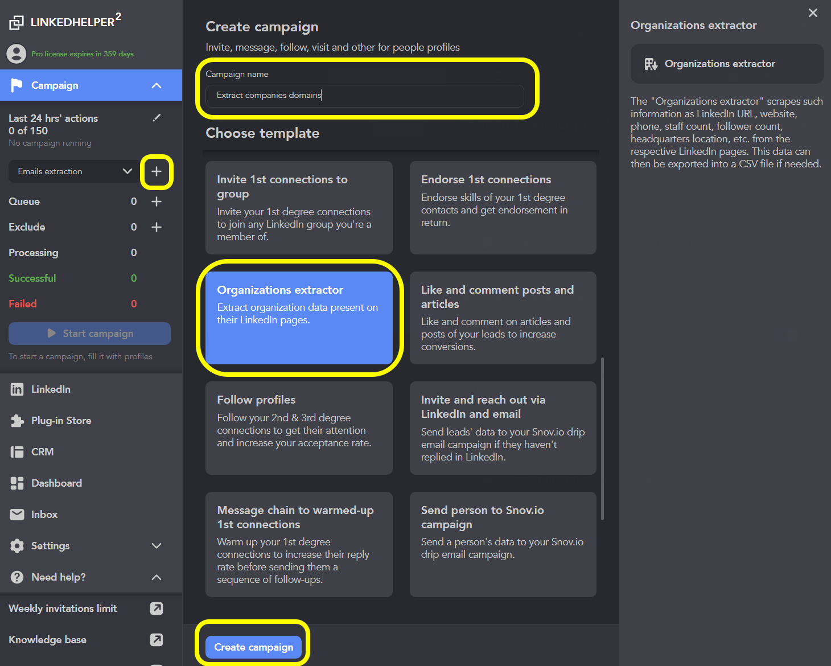Click the Campaign flag icon
This screenshot has width=831, height=666.
coord(17,85)
